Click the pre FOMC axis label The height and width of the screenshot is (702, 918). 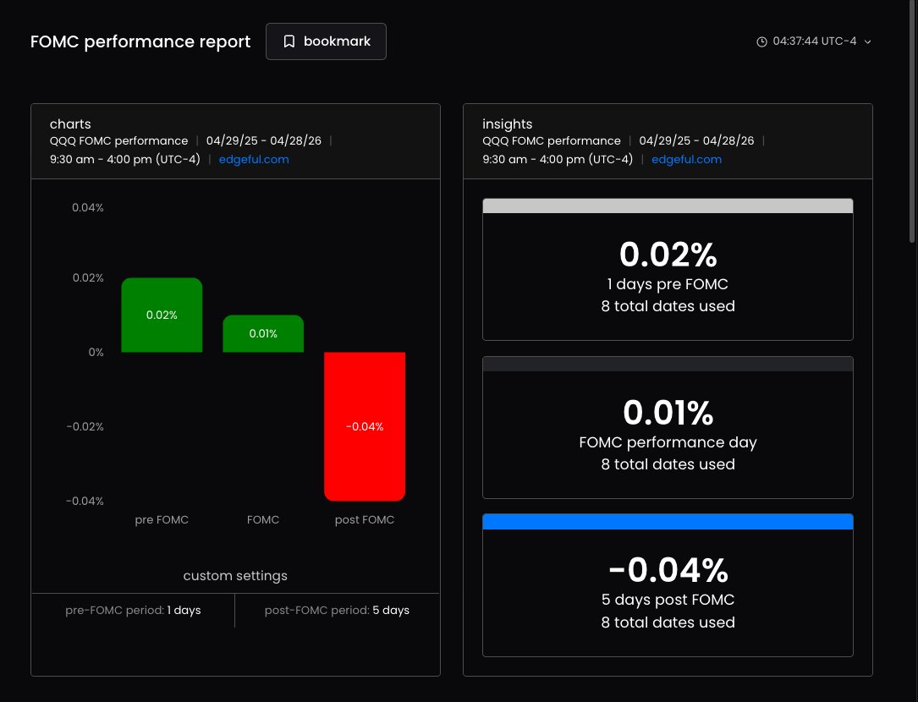click(x=162, y=519)
